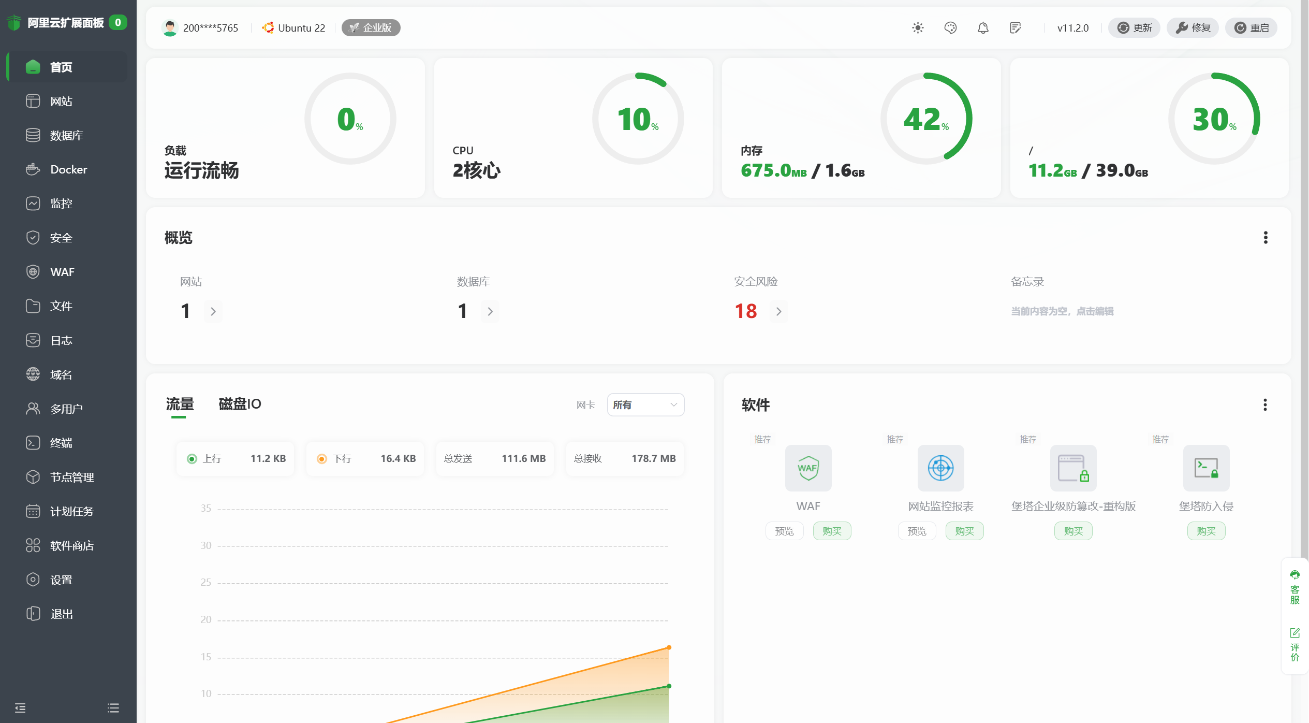Switch to the 磁盘IO tab
Viewport: 1309px width, 723px height.
point(240,404)
